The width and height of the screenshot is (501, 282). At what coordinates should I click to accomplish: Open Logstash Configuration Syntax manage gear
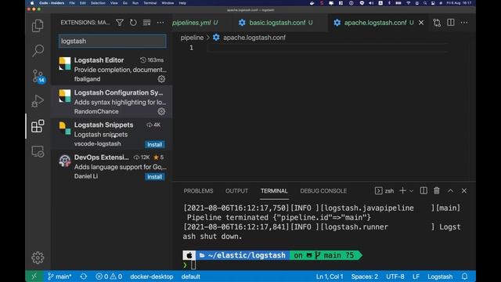[161, 111]
